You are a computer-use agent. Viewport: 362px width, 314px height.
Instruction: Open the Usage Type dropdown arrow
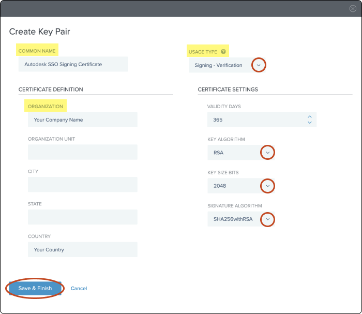click(x=259, y=65)
